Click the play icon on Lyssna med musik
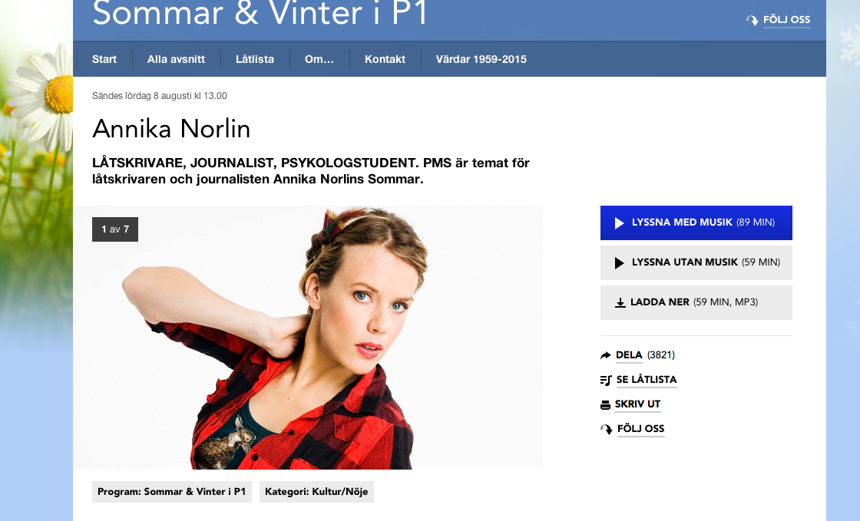Image resolution: width=860 pixels, height=521 pixels. [x=619, y=223]
